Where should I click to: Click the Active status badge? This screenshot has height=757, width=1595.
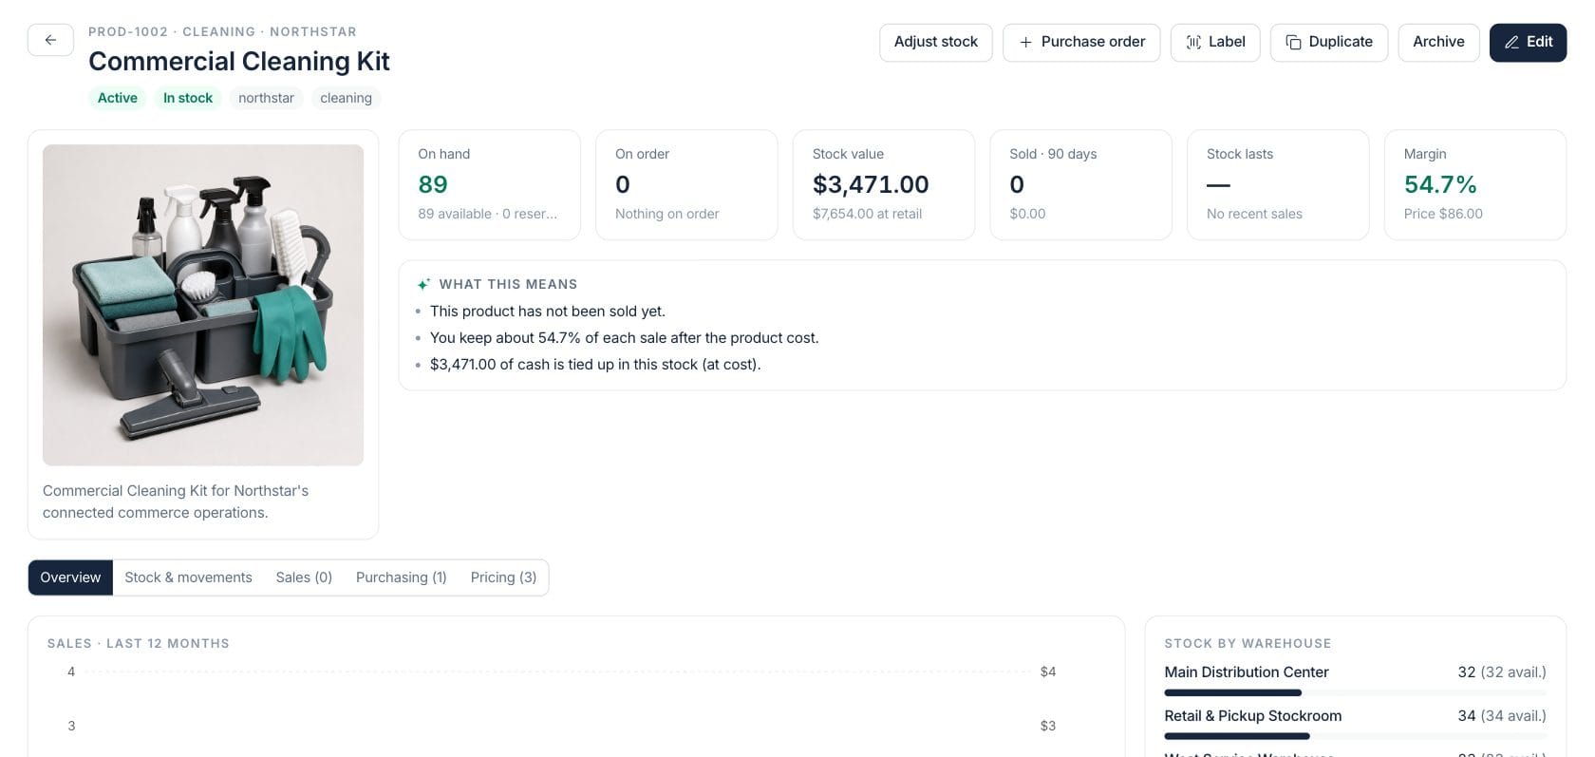coord(118,98)
